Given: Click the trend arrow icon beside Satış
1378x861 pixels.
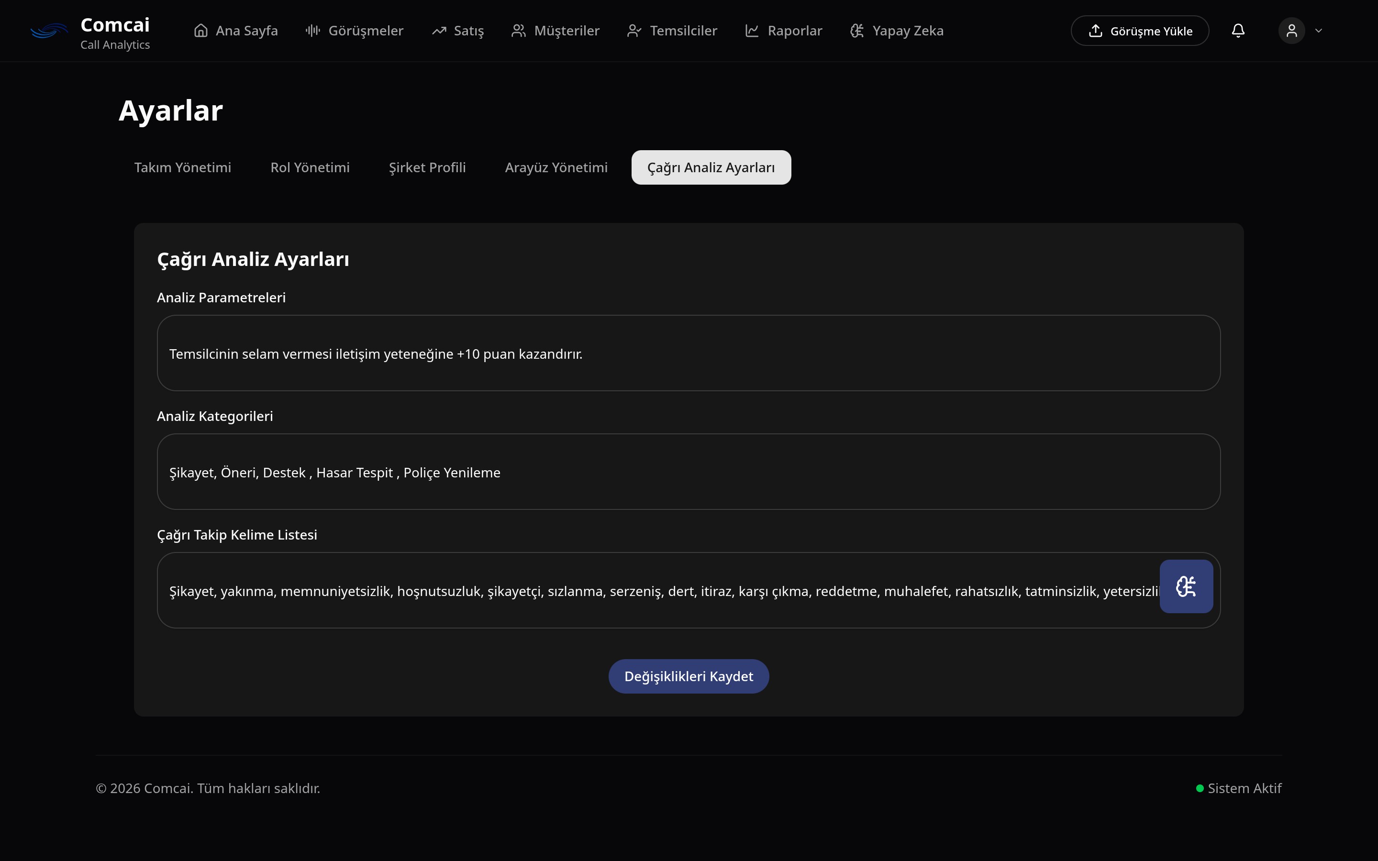Looking at the screenshot, I should (438, 31).
